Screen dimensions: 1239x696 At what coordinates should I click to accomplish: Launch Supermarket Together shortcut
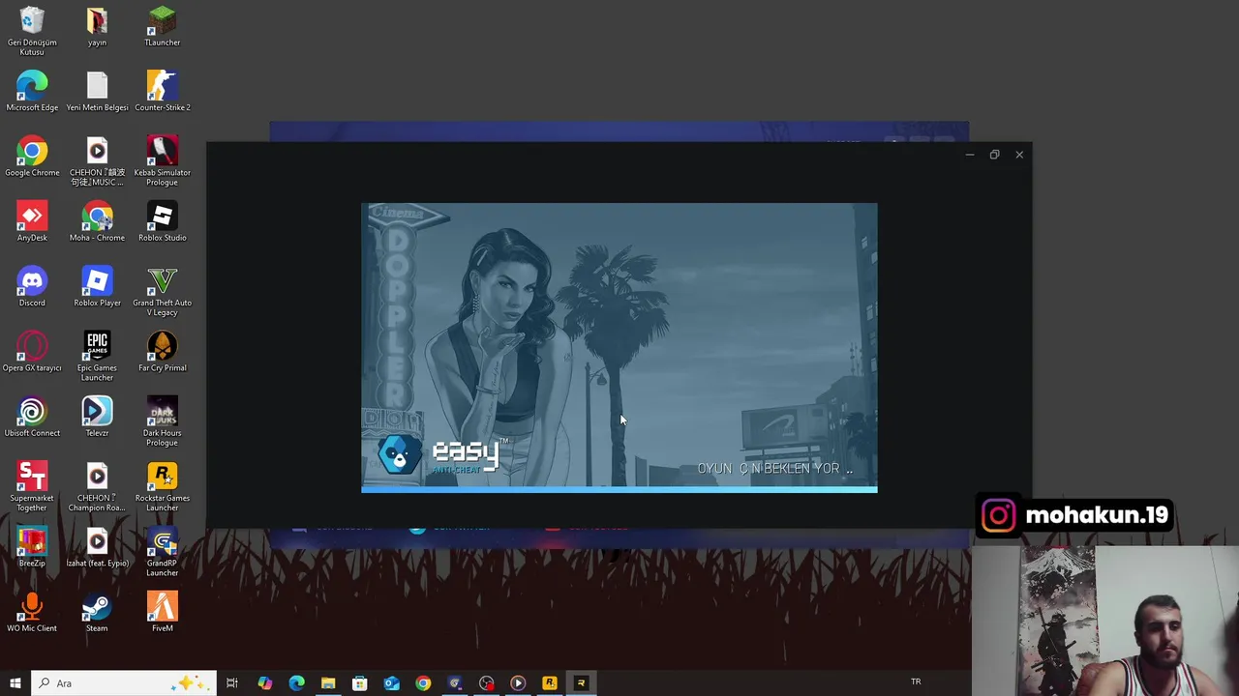32,485
